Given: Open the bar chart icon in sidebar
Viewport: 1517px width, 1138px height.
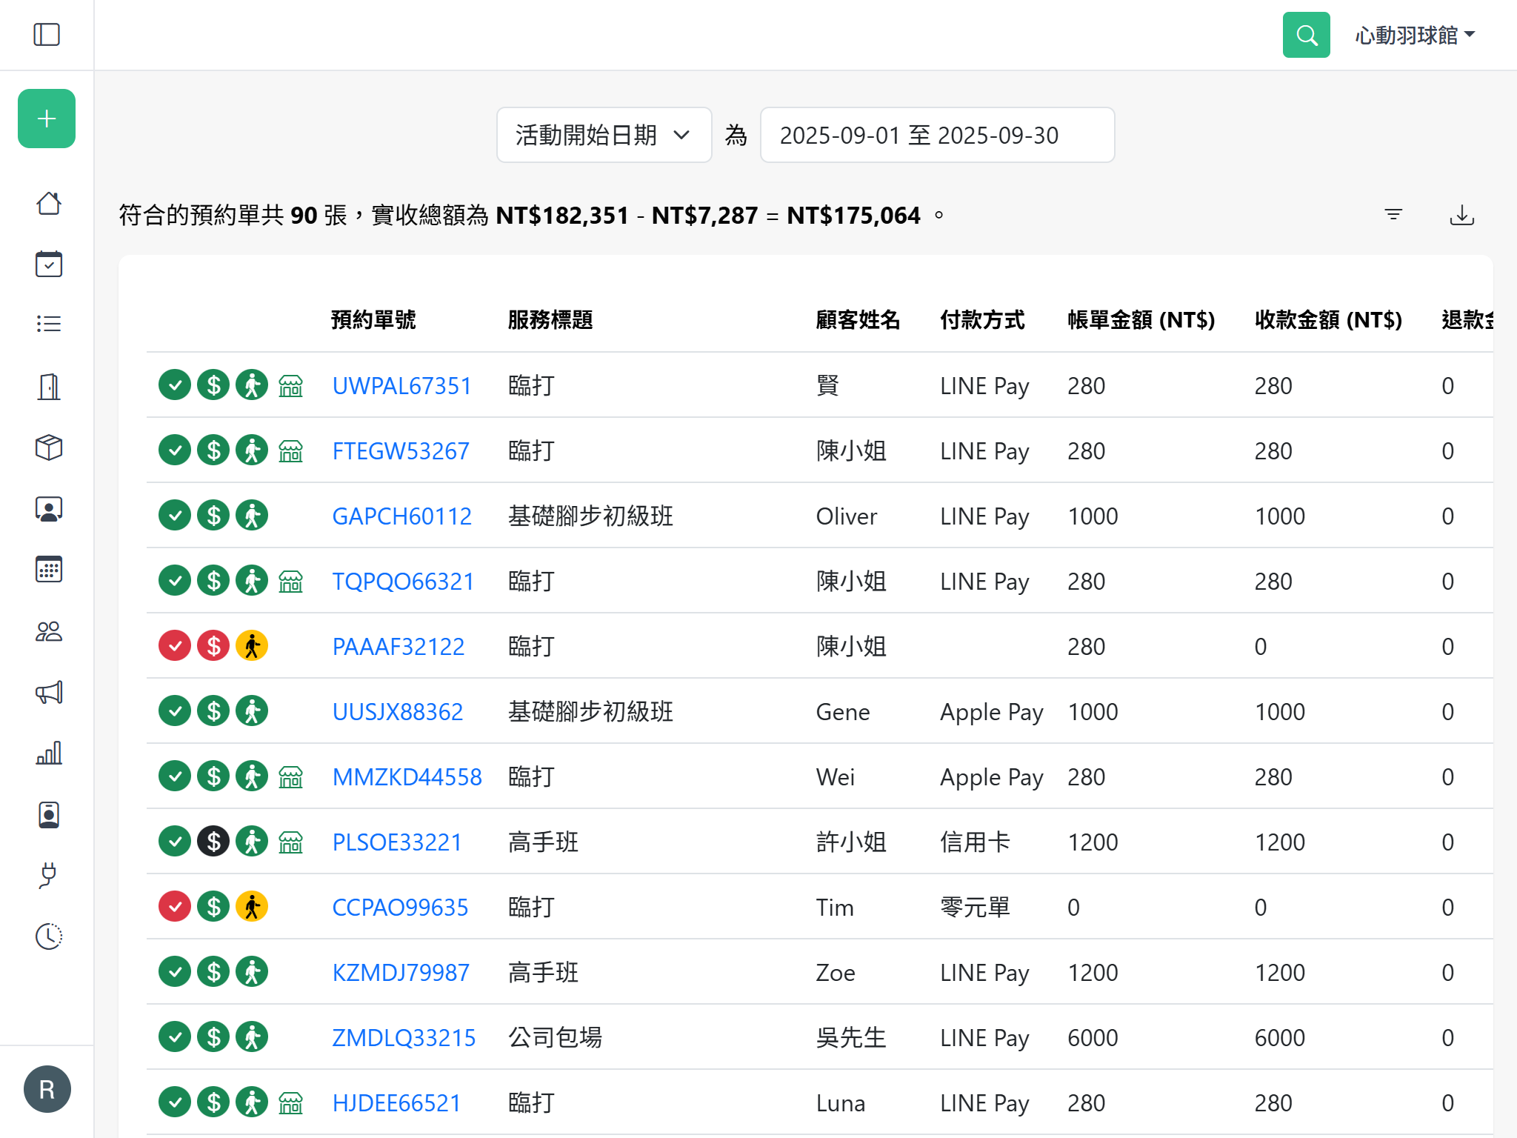Looking at the screenshot, I should tap(49, 753).
